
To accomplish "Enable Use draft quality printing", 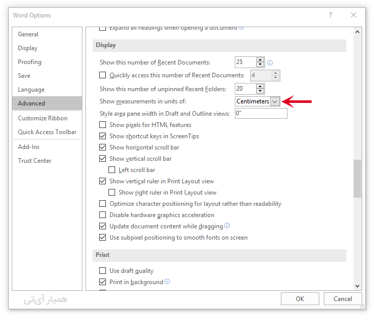I will tap(102, 271).
